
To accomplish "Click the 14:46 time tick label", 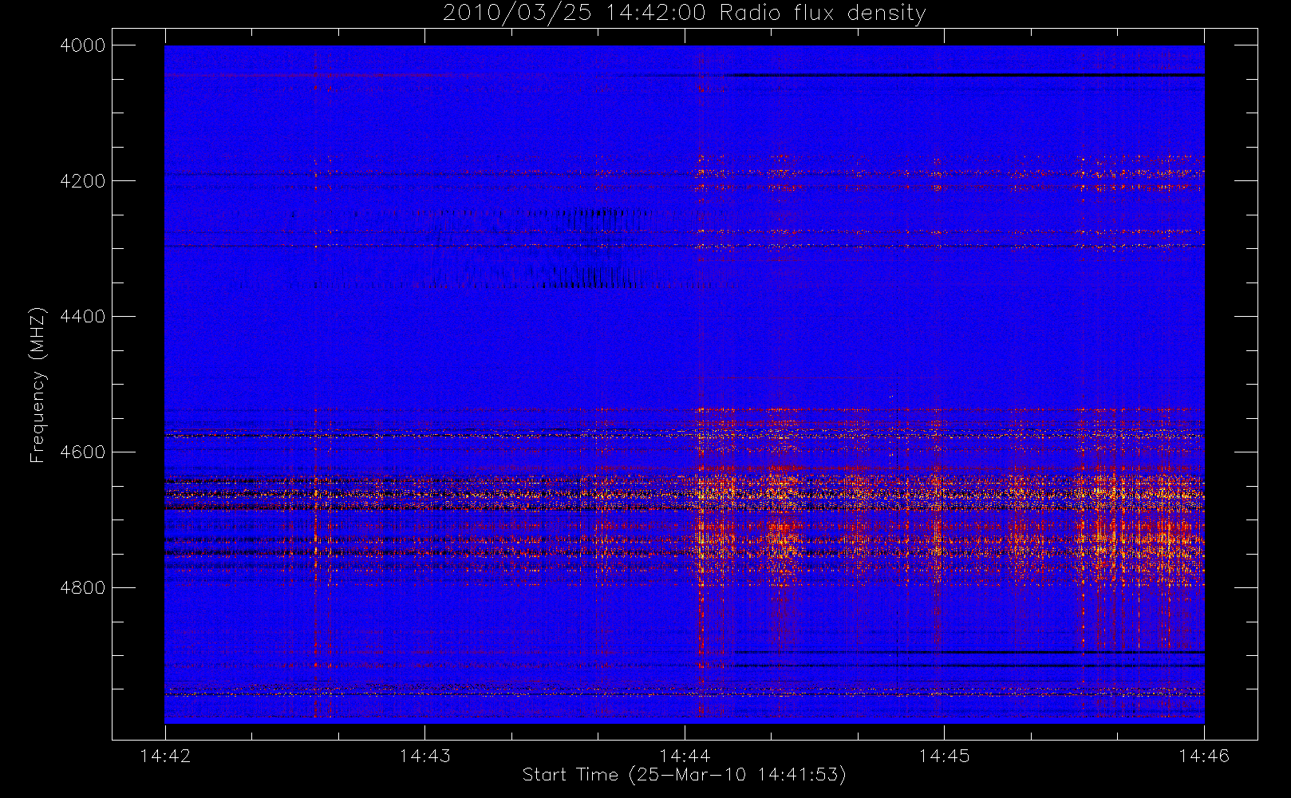I will point(1204,756).
